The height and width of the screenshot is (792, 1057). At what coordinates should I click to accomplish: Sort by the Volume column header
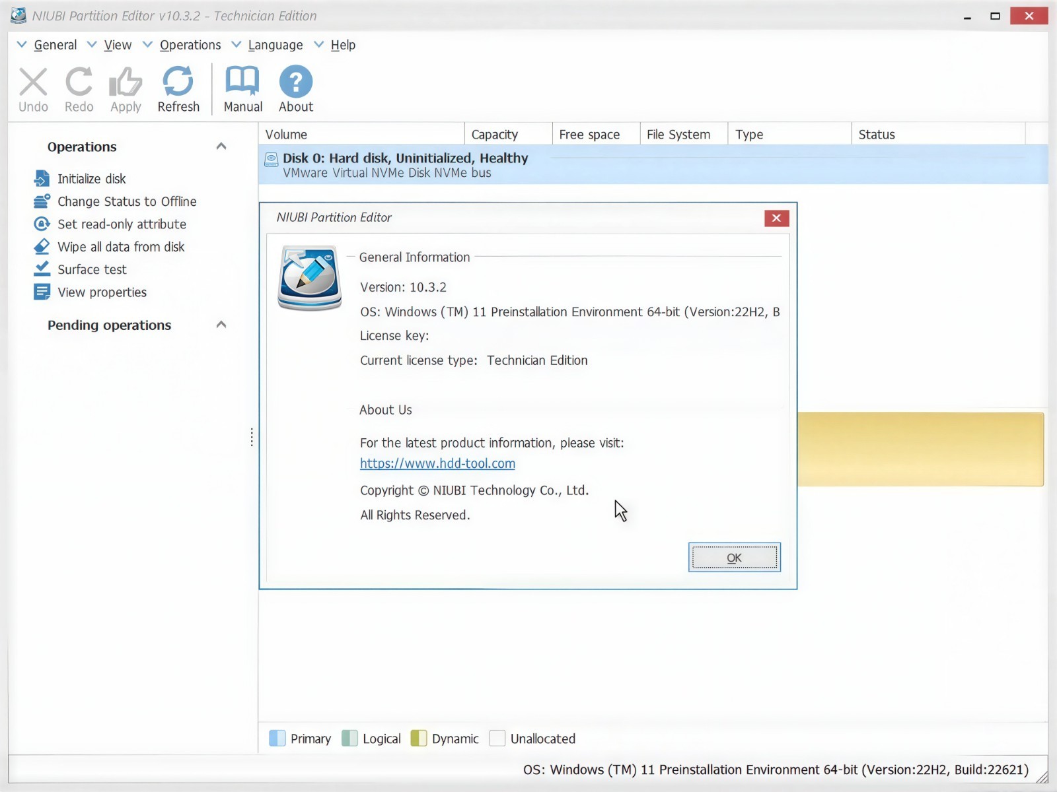[361, 134]
